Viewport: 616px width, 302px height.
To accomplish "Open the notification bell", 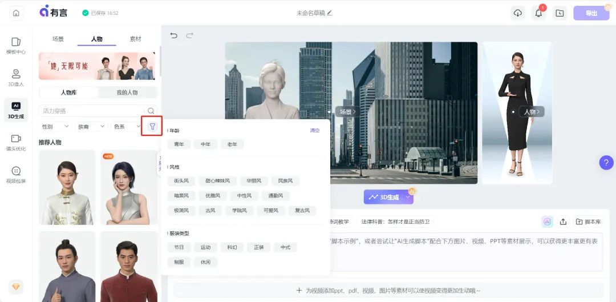I will [x=538, y=13].
